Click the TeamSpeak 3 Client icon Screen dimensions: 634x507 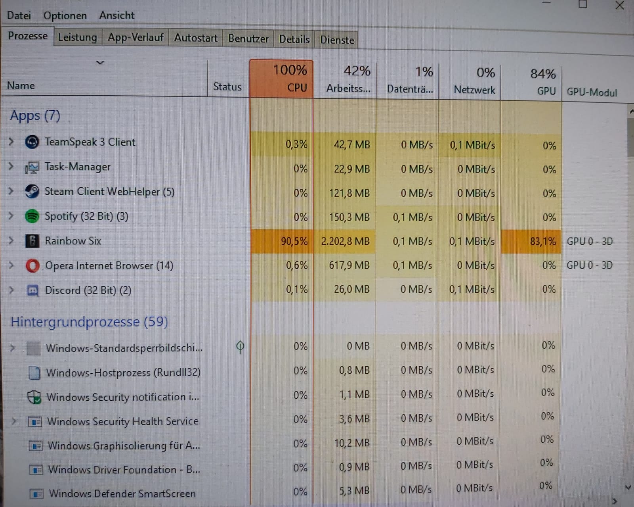pos(32,142)
